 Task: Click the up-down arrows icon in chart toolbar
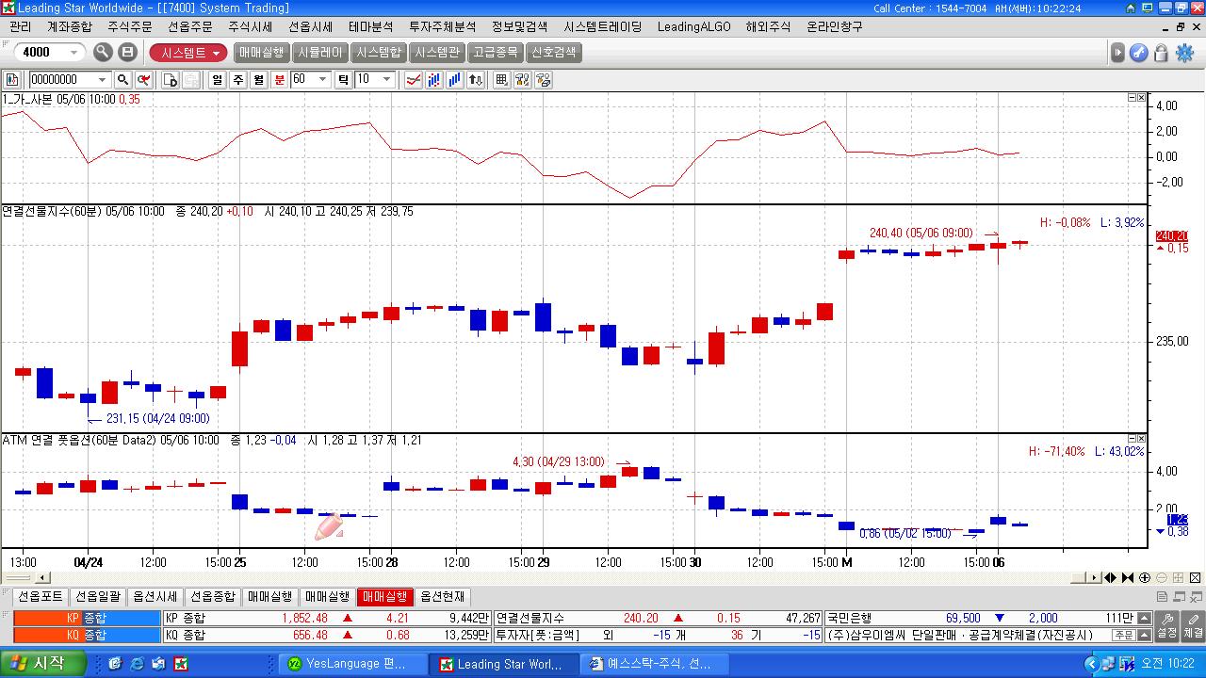(476, 80)
